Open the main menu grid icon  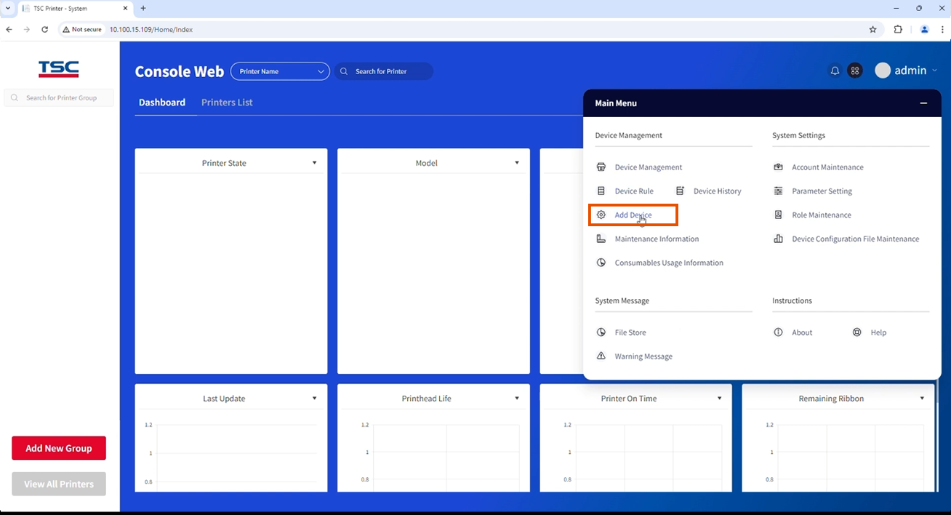[855, 71]
